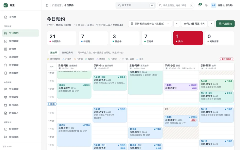Image resolution: width=240 pixels, height=150 pixels.
Task: Switch to 按技师 view tab
Action: pyautogui.click(x=53, y=52)
